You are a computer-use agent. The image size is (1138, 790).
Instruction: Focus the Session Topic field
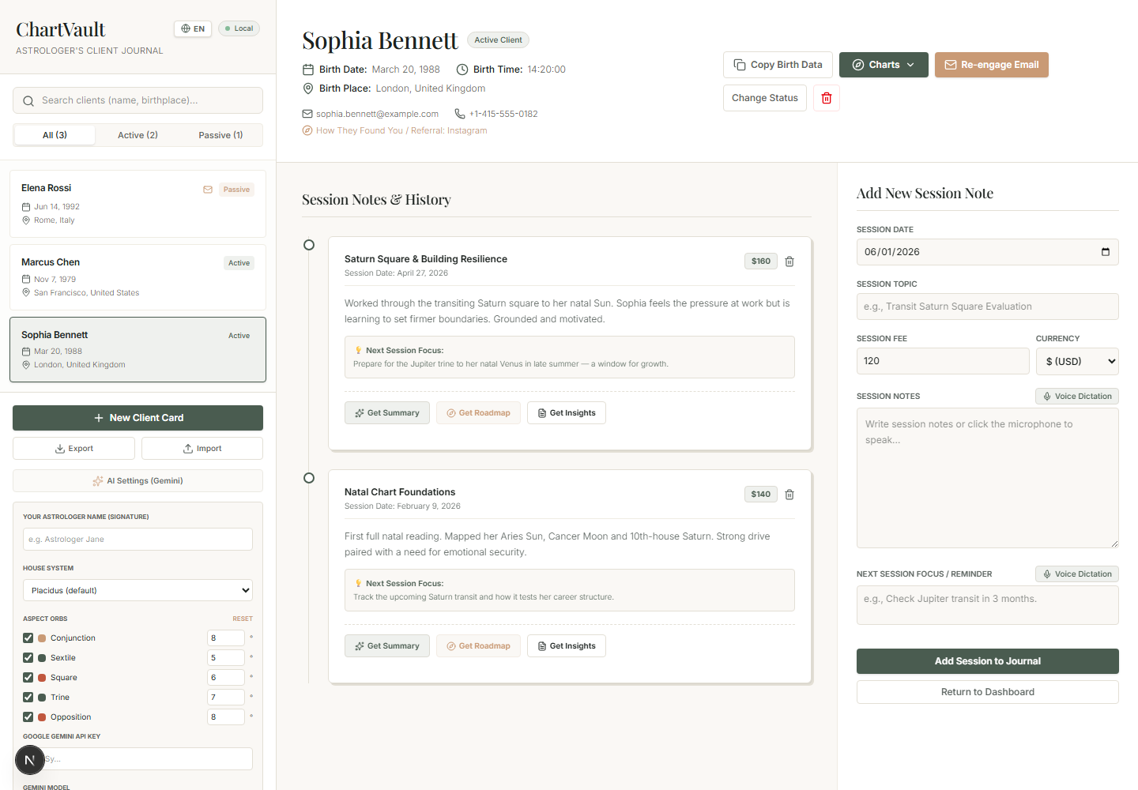(988, 307)
